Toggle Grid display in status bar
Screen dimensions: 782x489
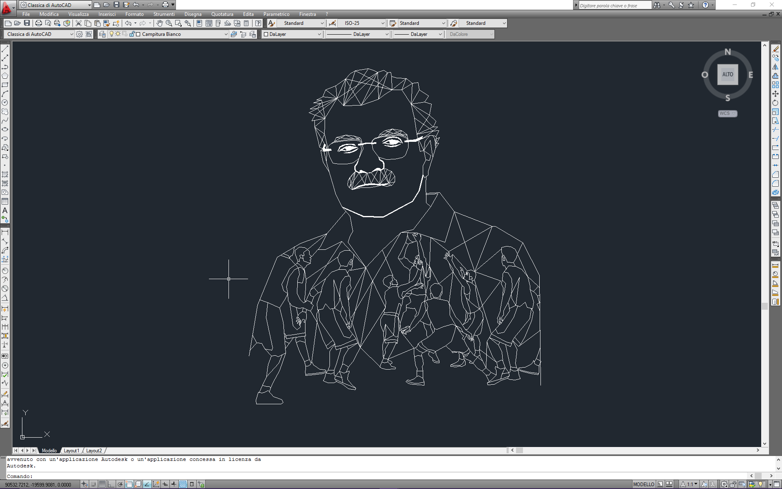(102, 484)
